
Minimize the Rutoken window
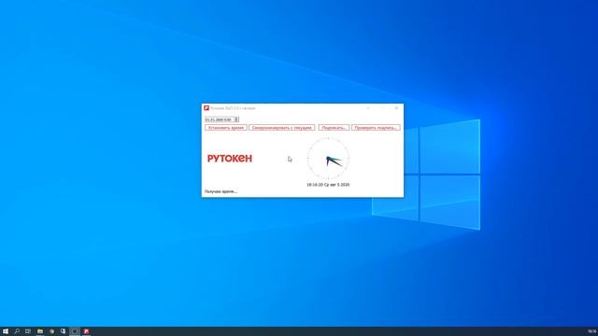pyautogui.click(x=368, y=108)
